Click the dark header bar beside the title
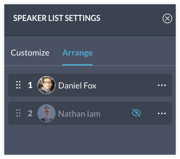Image resolution: width=180 pixels, height=159 pixels. (131, 18)
